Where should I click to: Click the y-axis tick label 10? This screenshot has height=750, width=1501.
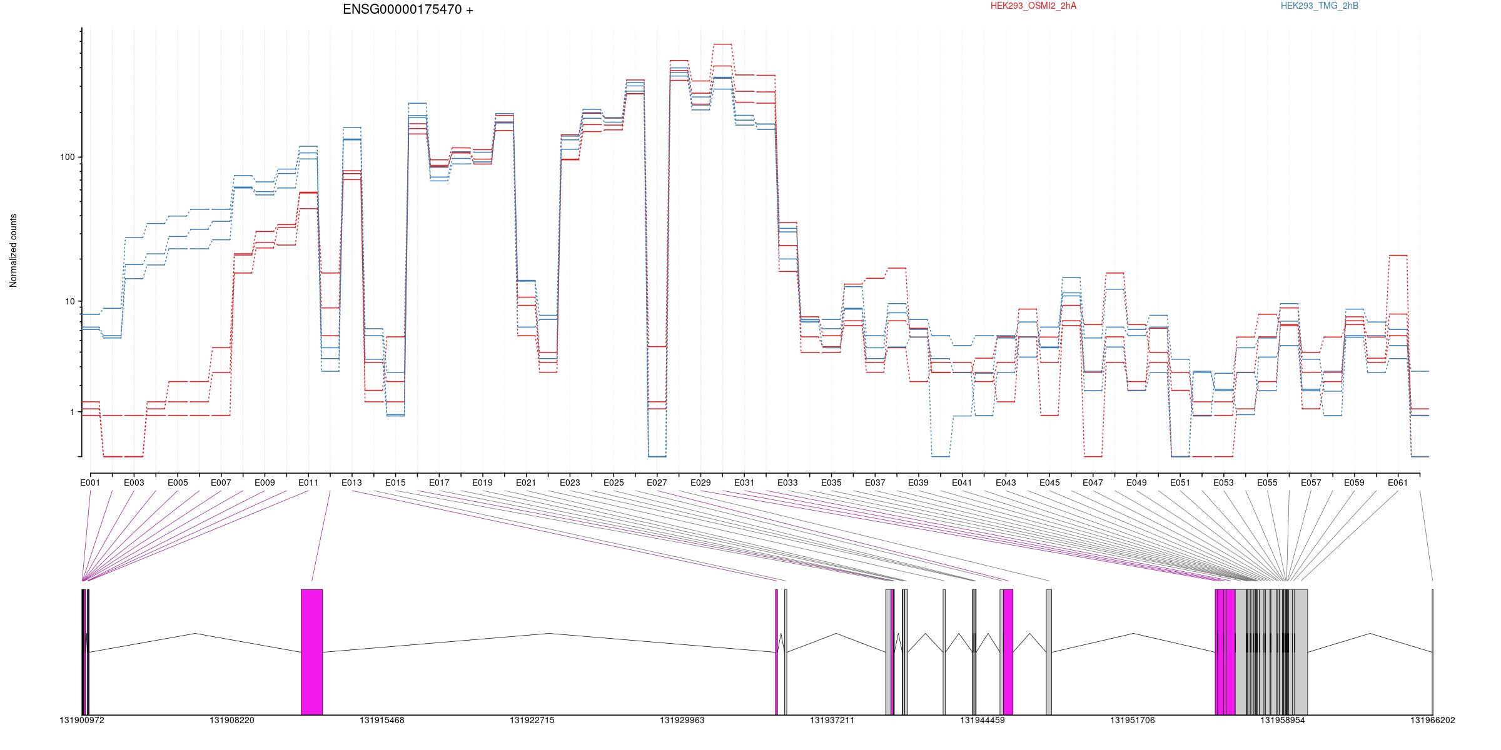(x=69, y=302)
